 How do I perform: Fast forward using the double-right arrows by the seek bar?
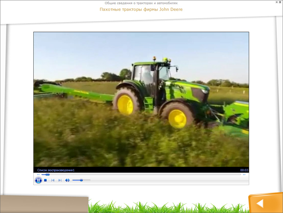(x=244, y=174)
